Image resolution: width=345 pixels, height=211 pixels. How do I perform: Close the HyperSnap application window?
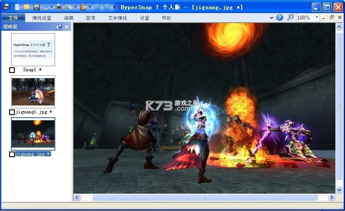coord(338,7)
